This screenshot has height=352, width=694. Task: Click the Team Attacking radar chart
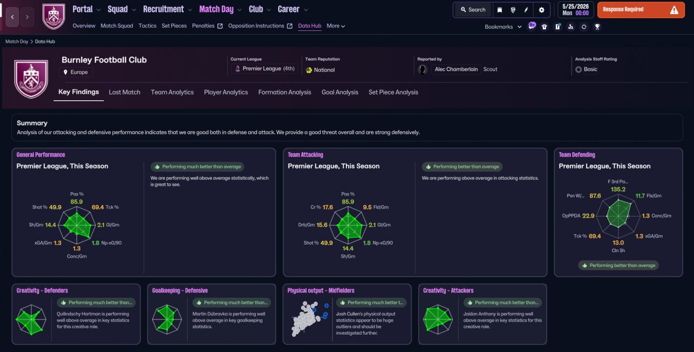348,225
